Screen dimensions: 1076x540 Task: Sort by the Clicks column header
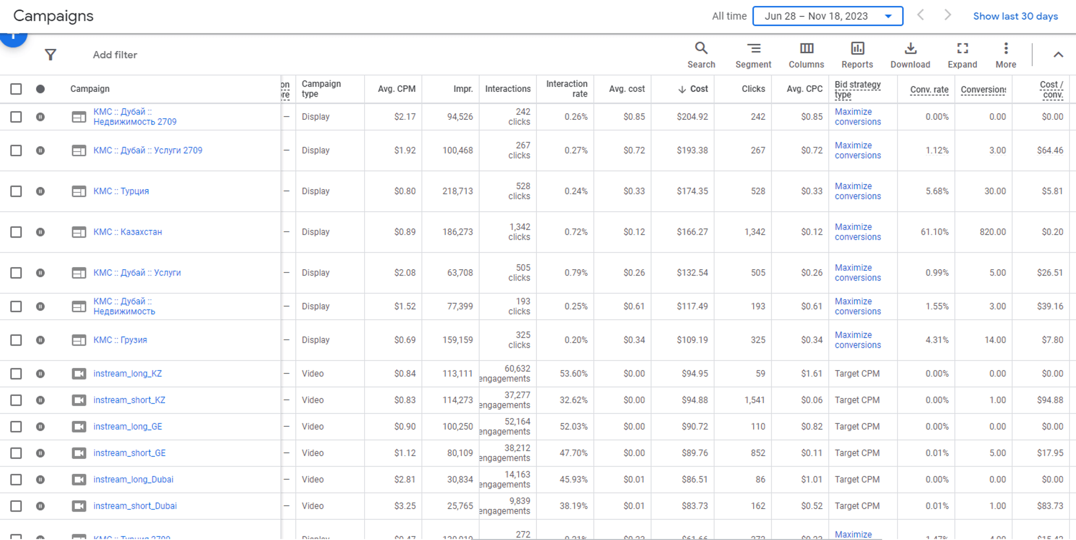tap(753, 89)
